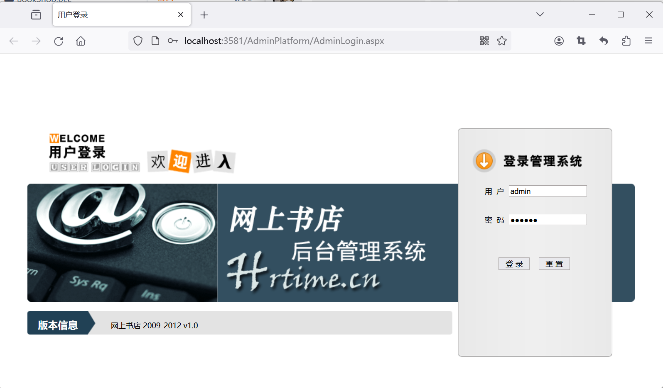
Task: Click the saved password key icon
Action: (172, 41)
